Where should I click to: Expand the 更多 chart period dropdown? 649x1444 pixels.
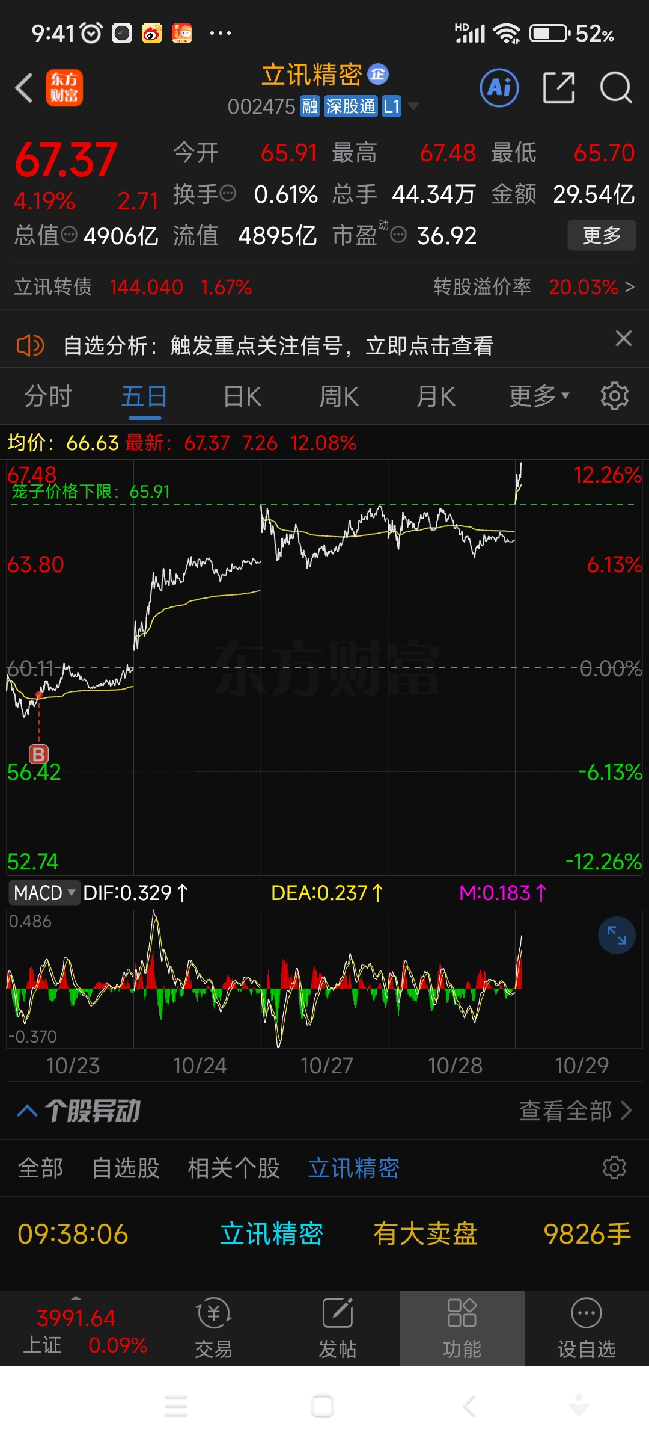point(539,396)
